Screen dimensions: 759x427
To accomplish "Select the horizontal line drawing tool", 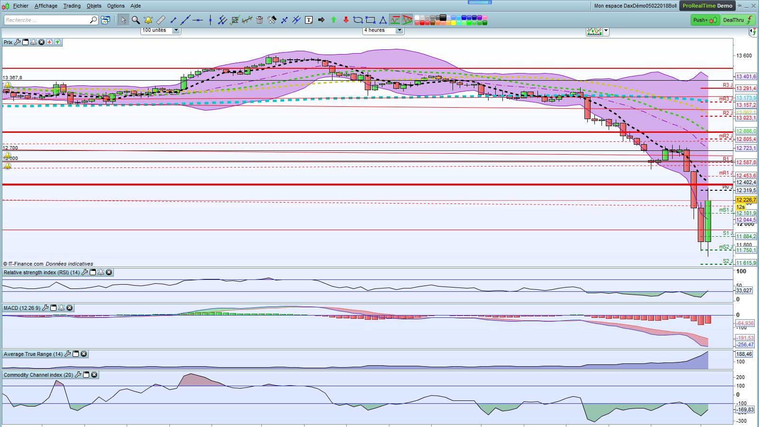I will 198,20.
